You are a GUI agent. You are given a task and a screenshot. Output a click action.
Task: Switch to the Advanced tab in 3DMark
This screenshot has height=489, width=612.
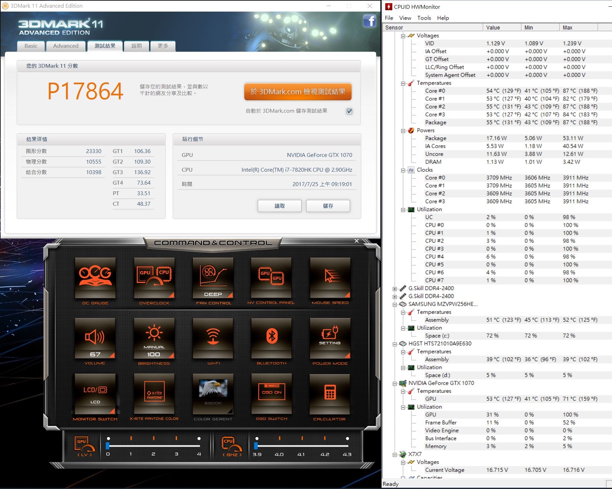tap(66, 46)
